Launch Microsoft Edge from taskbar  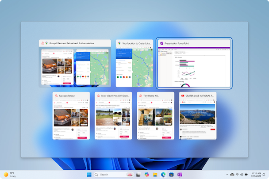163,175
